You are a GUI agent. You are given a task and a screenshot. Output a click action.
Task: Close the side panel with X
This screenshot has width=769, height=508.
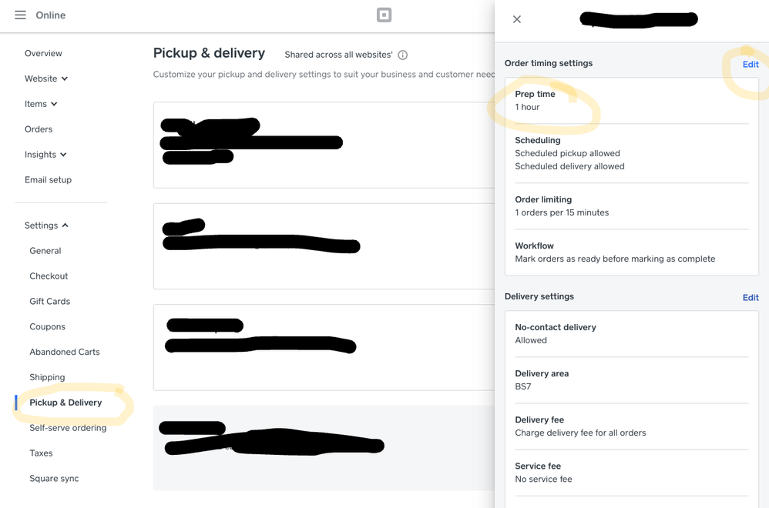point(517,19)
